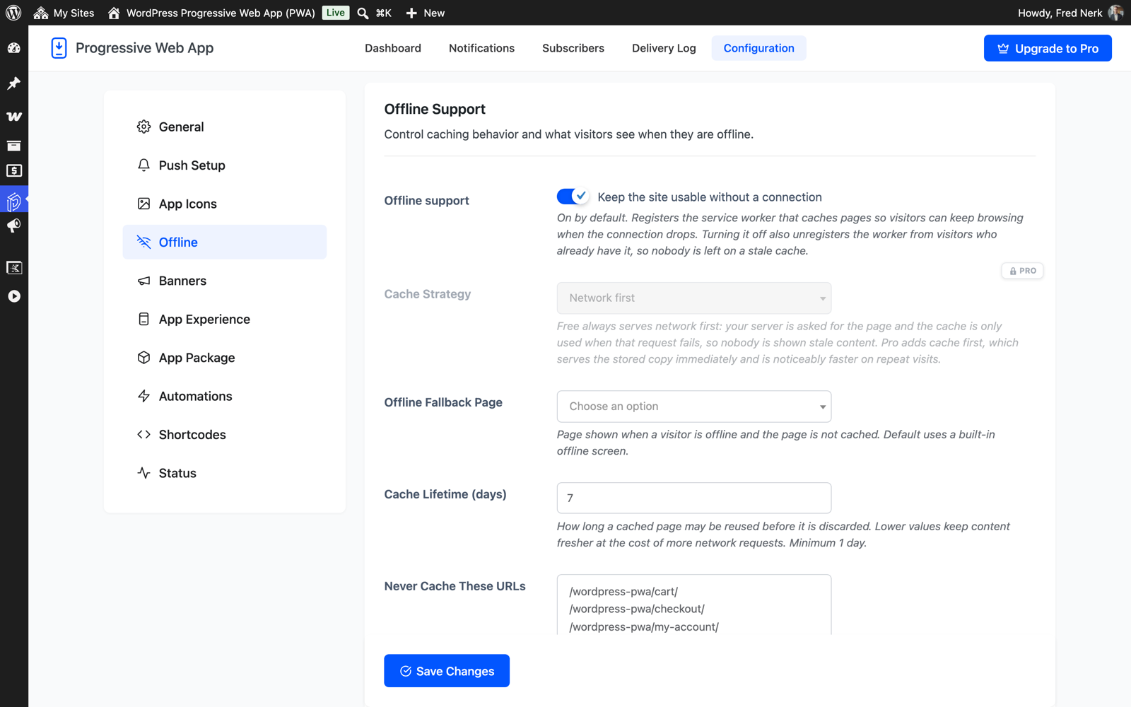Open Automations settings section
Image resolution: width=1131 pixels, height=707 pixels.
pos(225,396)
